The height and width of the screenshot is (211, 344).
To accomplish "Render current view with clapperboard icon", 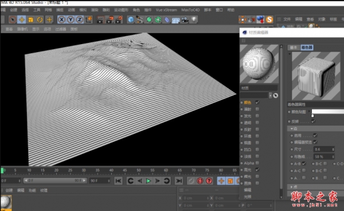I will pyautogui.click(x=100, y=19).
